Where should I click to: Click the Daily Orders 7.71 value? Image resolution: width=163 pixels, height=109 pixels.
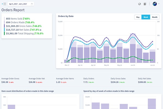click(x=86, y=82)
